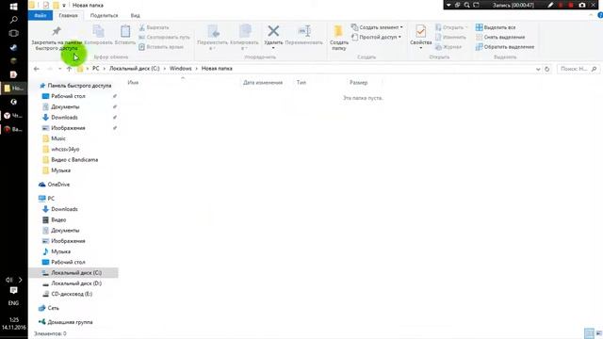Click the search box Поиск field
Image resolution: width=603 pixels, height=339 pixels.
coord(578,69)
